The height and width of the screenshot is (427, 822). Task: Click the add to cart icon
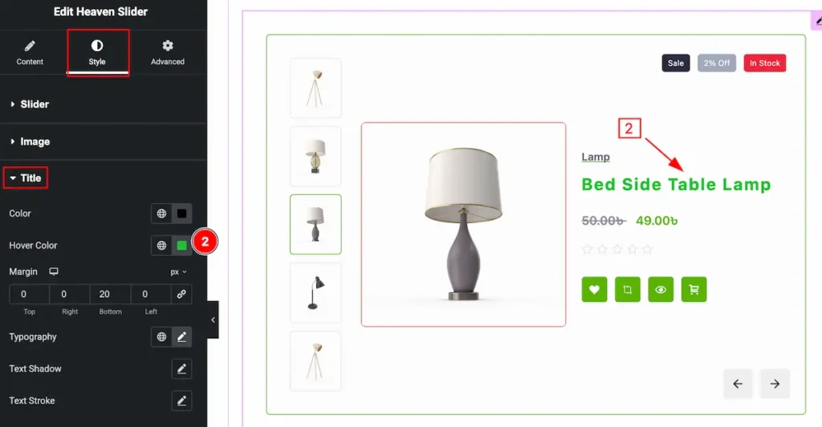click(694, 289)
